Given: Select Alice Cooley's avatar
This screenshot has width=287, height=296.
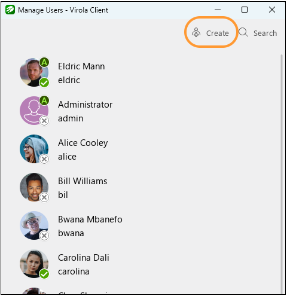Looking at the screenshot, I should click(34, 149).
